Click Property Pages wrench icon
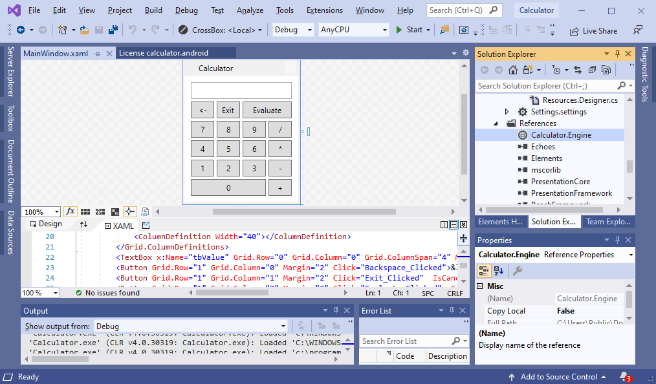Image resolution: width=656 pixels, height=384 pixels. 518,271
